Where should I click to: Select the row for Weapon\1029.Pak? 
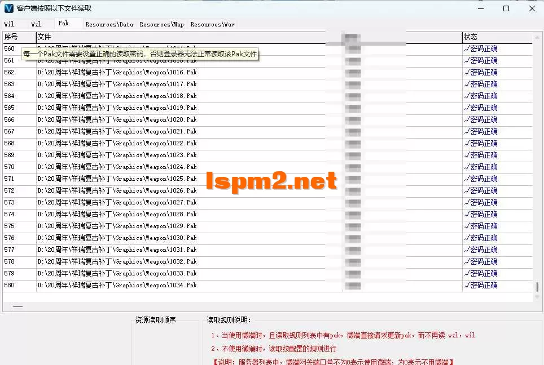[267, 226]
